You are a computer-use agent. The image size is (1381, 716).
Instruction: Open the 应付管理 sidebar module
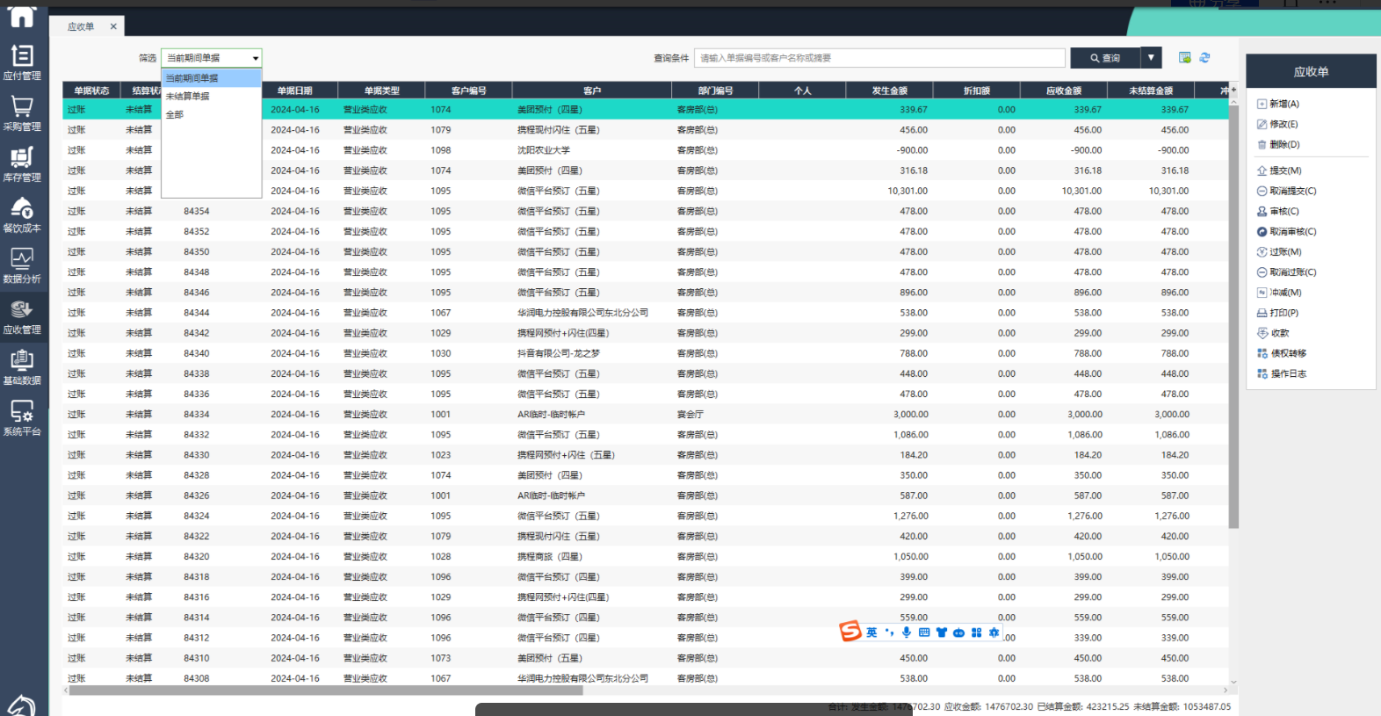click(x=22, y=62)
